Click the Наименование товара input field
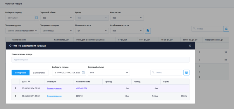 pos(100,60)
